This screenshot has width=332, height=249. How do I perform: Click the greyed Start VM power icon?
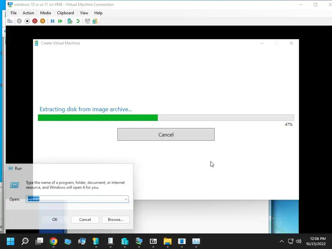pos(19,21)
